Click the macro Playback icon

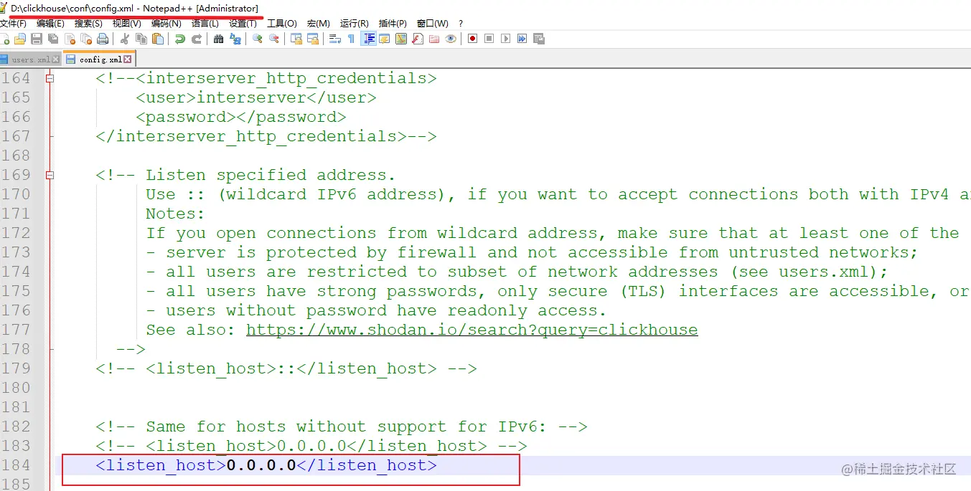tap(505, 39)
